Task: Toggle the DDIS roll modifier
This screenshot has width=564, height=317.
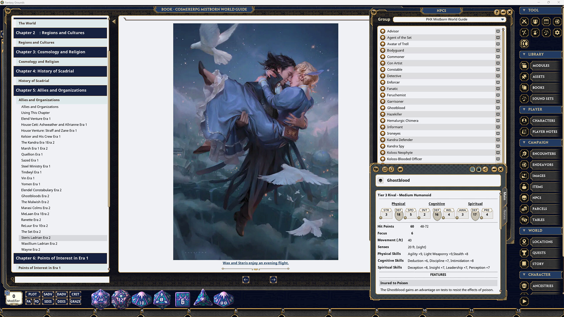Action: tap(61, 301)
